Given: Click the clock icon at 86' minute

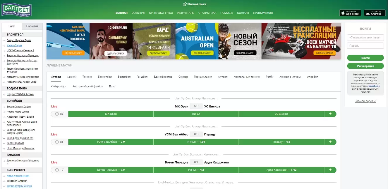Looking at the screenshot, I should (57, 142).
